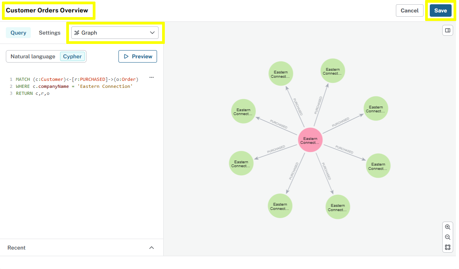This screenshot has height=269, width=459.
Task: Zoom in on the graph visualization
Action: point(447,227)
